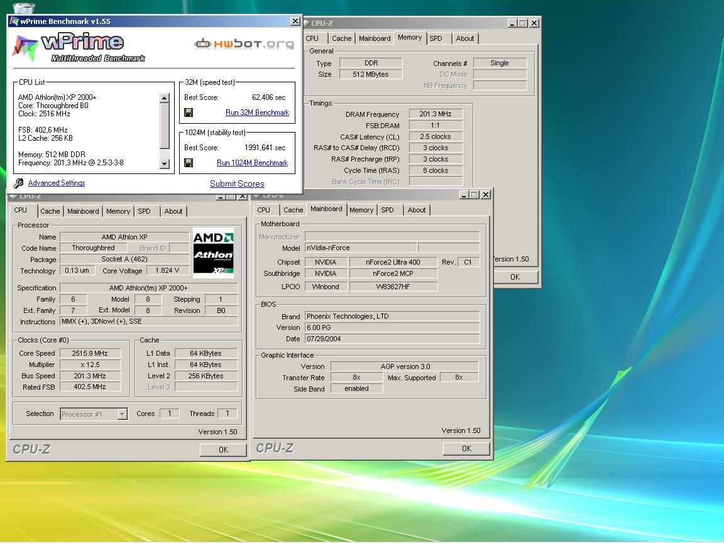Click the save icon in 32M speed test
Image resolution: width=724 pixels, height=543 pixels.
(189, 112)
